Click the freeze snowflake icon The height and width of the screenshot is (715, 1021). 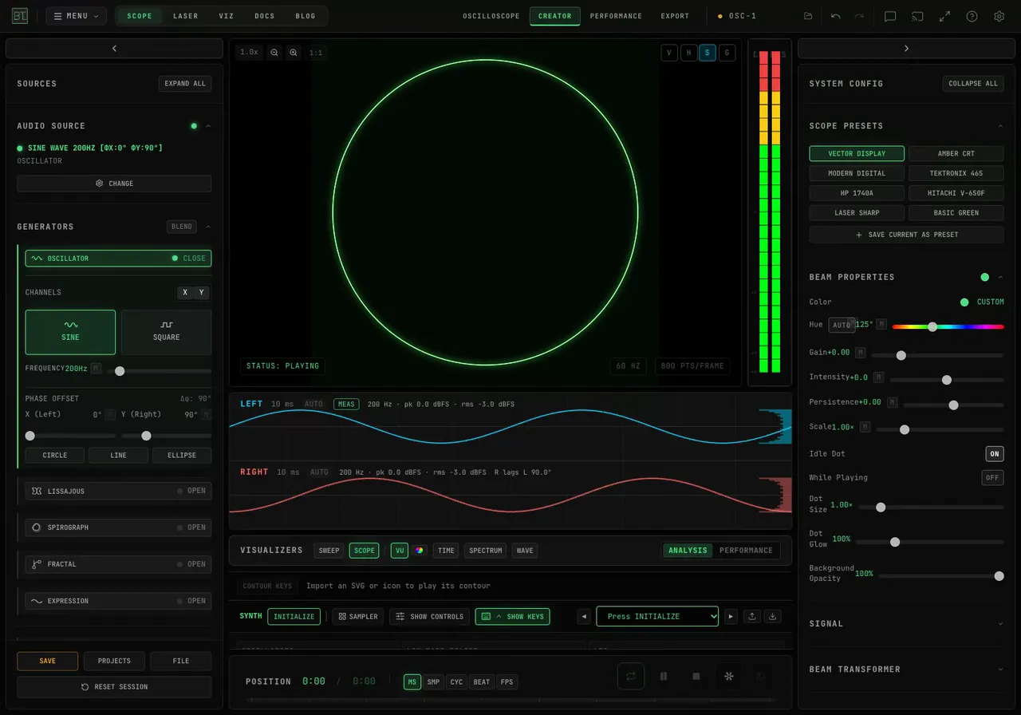[x=728, y=677]
